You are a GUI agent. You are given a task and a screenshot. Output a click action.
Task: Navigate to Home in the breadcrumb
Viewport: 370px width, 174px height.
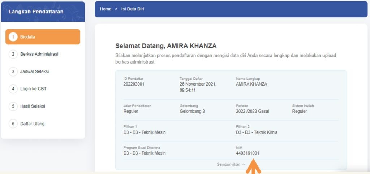[106, 9]
